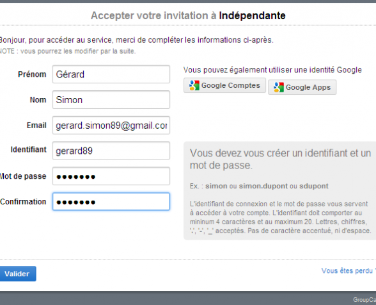The height and width of the screenshot is (305, 376).
Task: Click the Prénom label text
Action: 32,74
